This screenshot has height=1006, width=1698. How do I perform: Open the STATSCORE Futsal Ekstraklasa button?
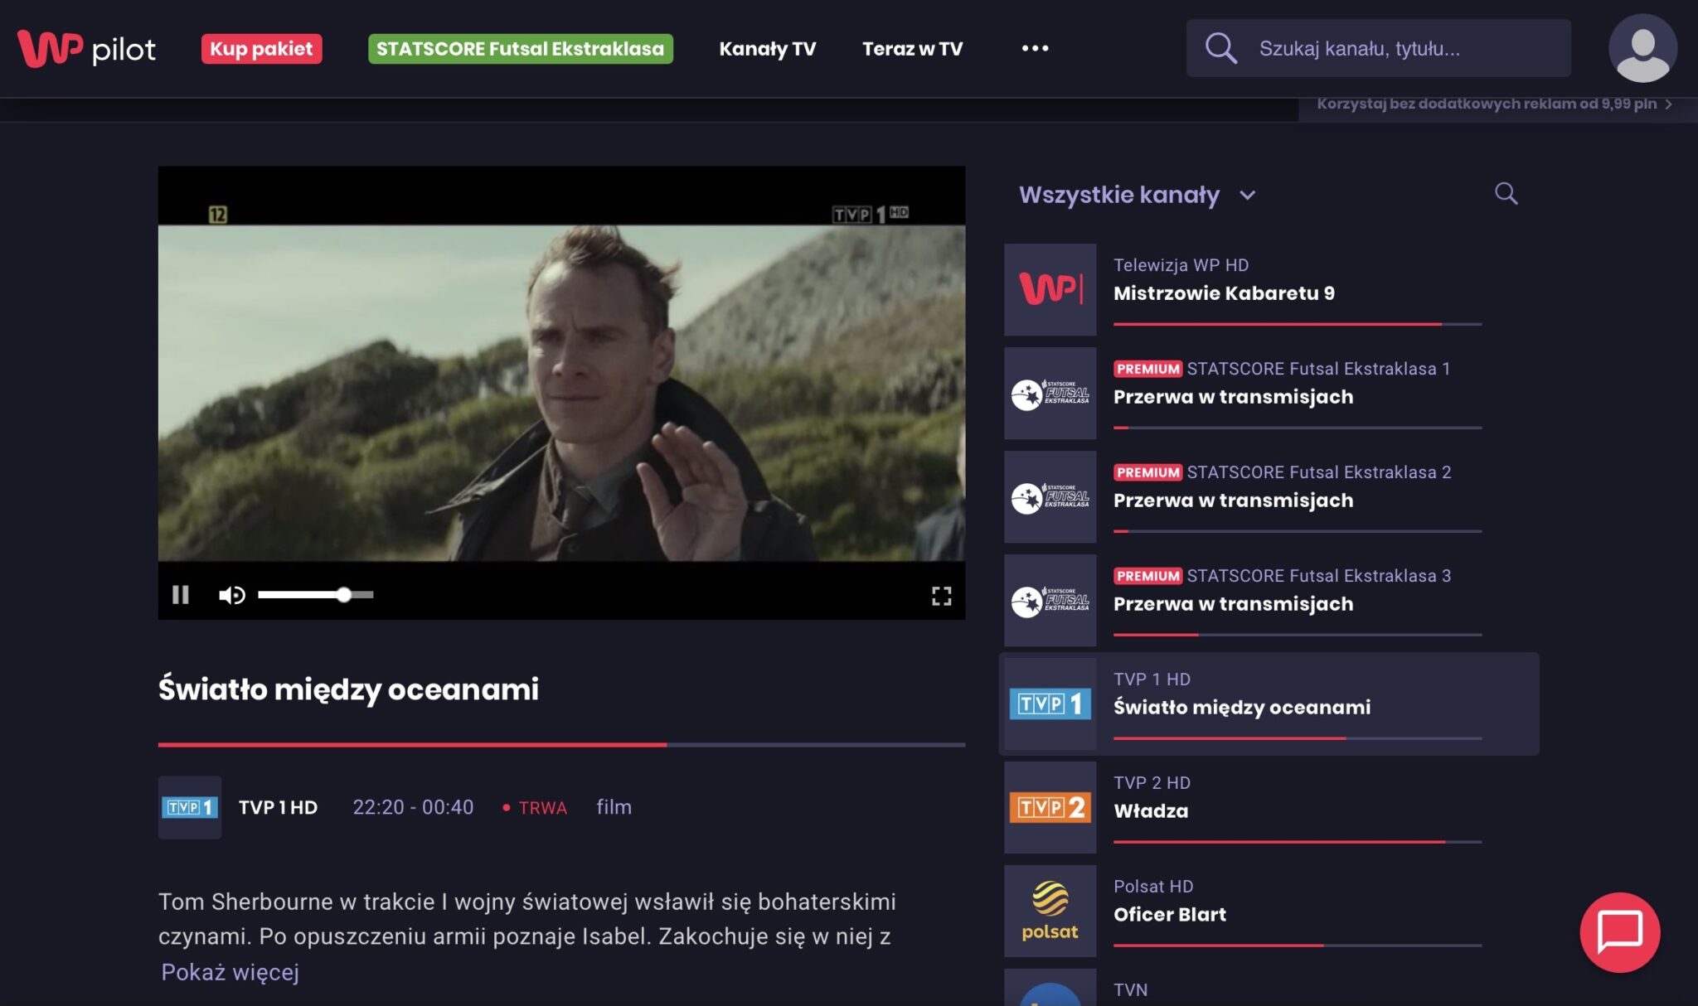coord(520,49)
